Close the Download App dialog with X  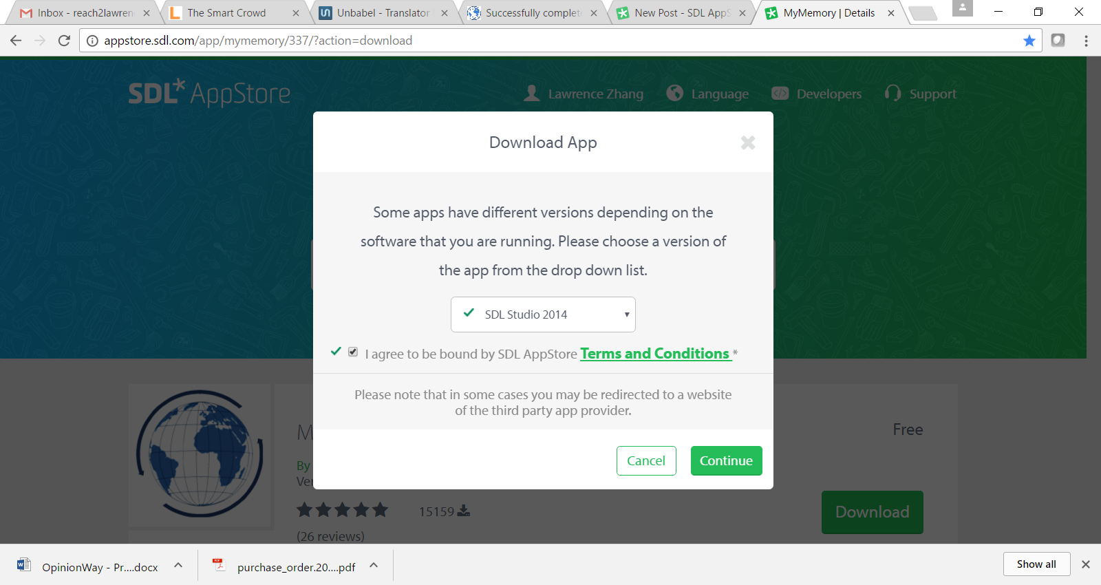pyautogui.click(x=747, y=142)
